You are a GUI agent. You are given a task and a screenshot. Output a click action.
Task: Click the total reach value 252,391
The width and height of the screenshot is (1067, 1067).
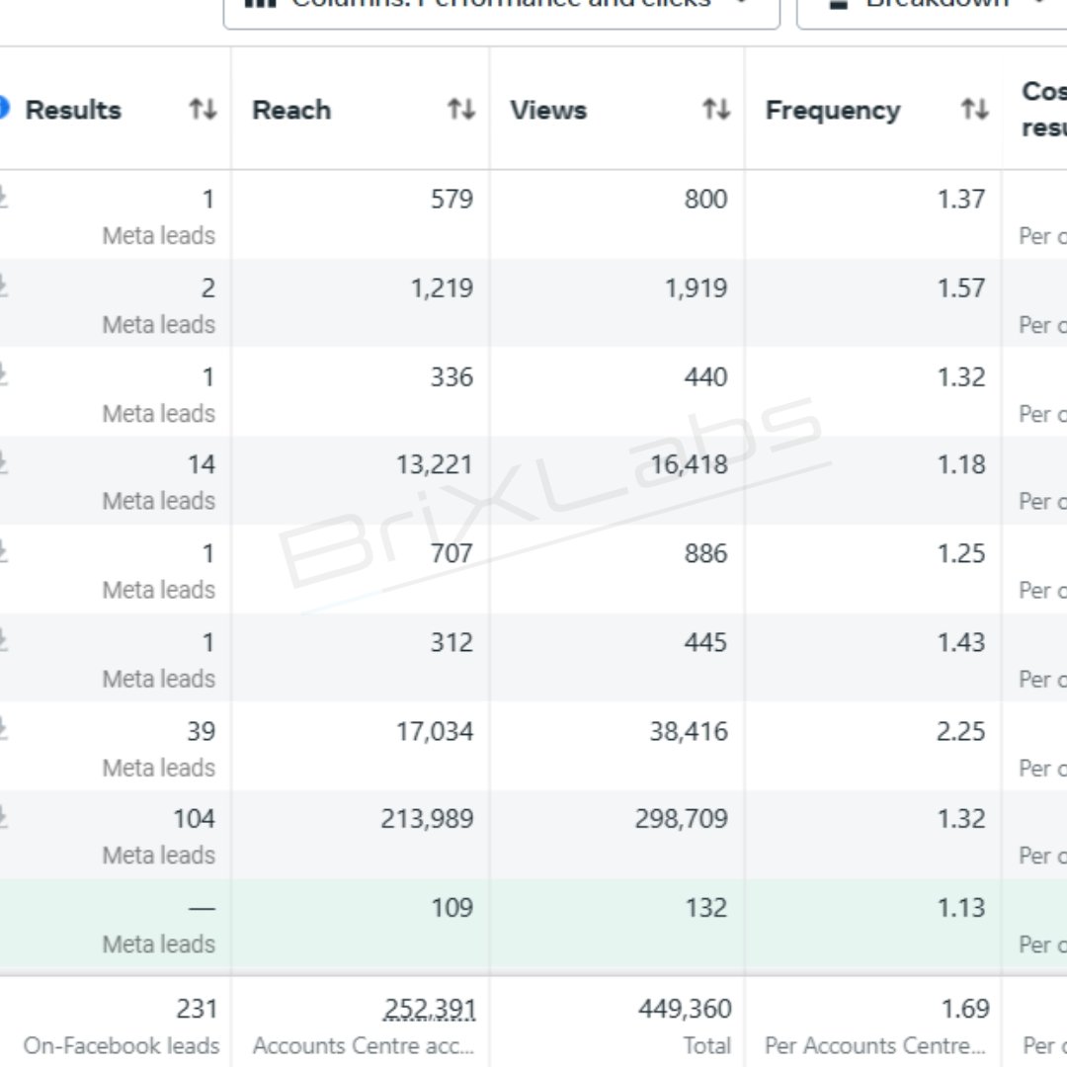430,1009
